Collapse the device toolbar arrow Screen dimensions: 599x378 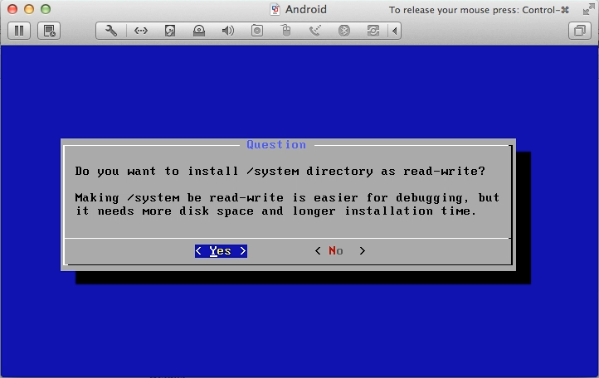pos(395,31)
